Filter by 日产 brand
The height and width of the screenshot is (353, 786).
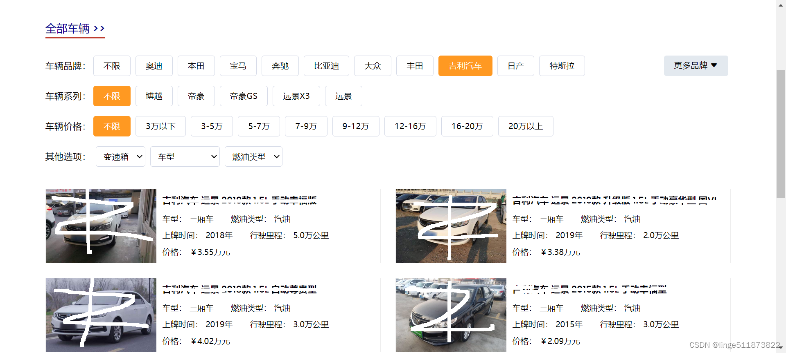516,66
